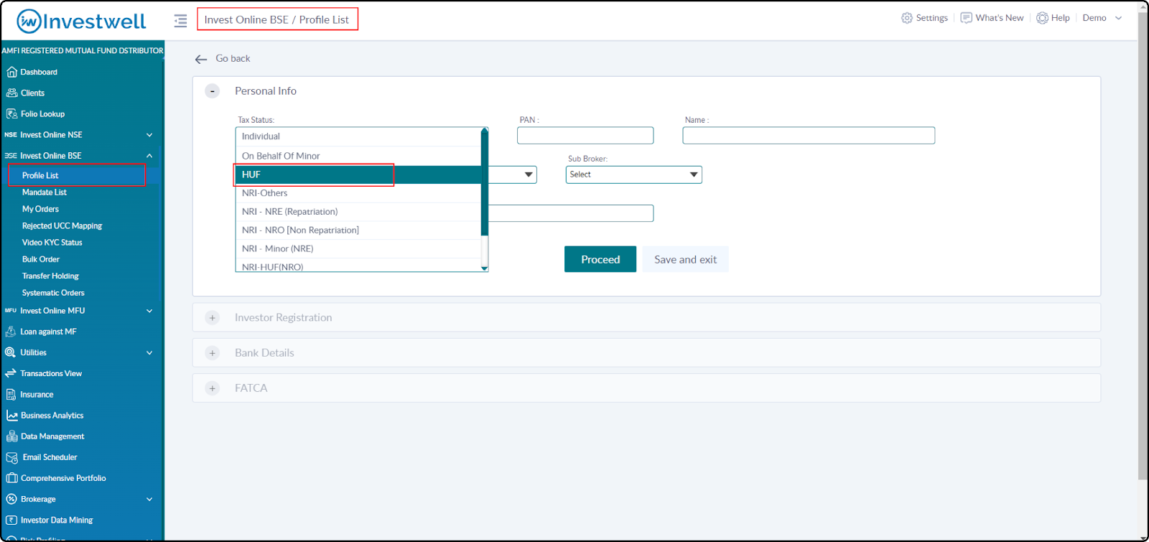Screen dimensions: 1149x542
Task: Click the Investor Data Mining icon
Action: click(x=11, y=520)
